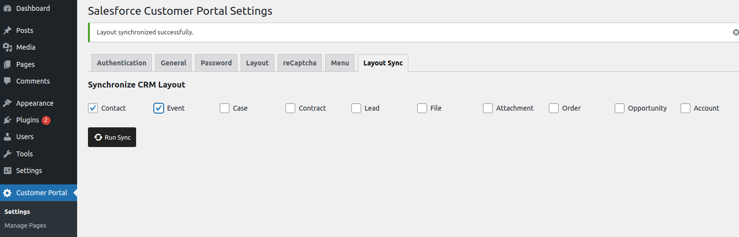This screenshot has height=237, width=739.
Task: Dismiss the layout synchronized notice
Action: pos(736,32)
